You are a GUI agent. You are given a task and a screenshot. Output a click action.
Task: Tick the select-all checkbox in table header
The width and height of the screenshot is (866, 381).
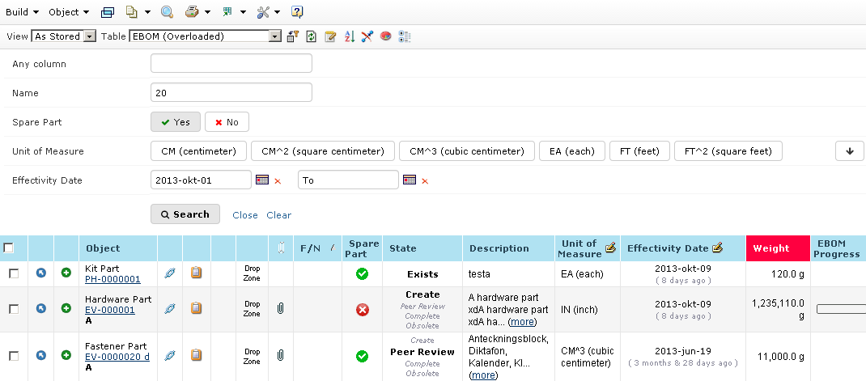(x=9, y=248)
